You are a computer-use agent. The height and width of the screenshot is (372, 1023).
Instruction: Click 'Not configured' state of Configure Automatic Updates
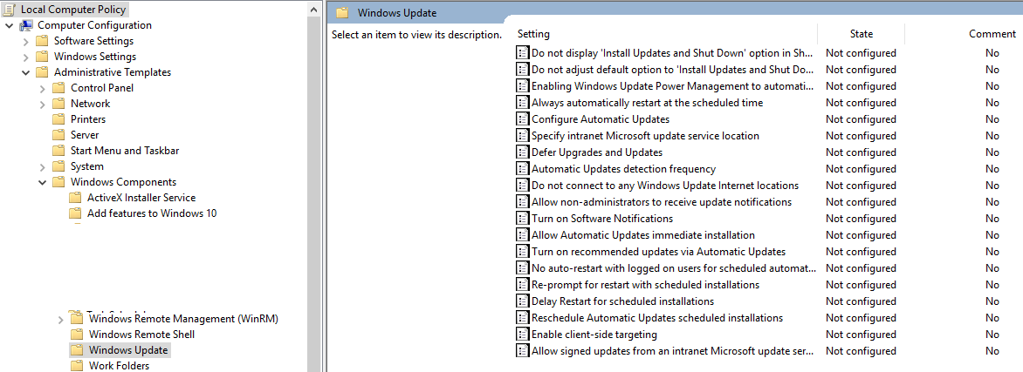(861, 119)
